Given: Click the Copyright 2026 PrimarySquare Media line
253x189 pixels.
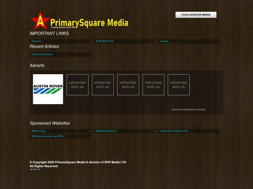Looking at the screenshot, I should point(78,162).
